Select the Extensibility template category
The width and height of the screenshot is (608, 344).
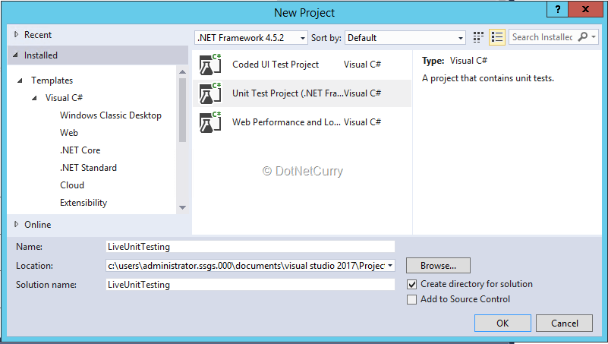[83, 203]
